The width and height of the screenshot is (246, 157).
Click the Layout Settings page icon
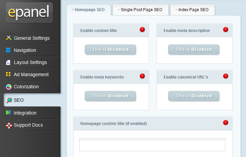coord(8,62)
